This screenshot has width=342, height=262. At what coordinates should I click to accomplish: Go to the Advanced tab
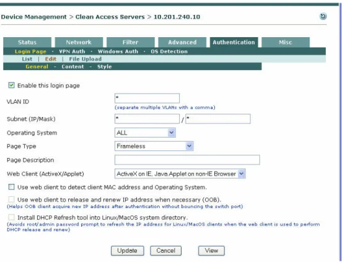click(182, 42)
